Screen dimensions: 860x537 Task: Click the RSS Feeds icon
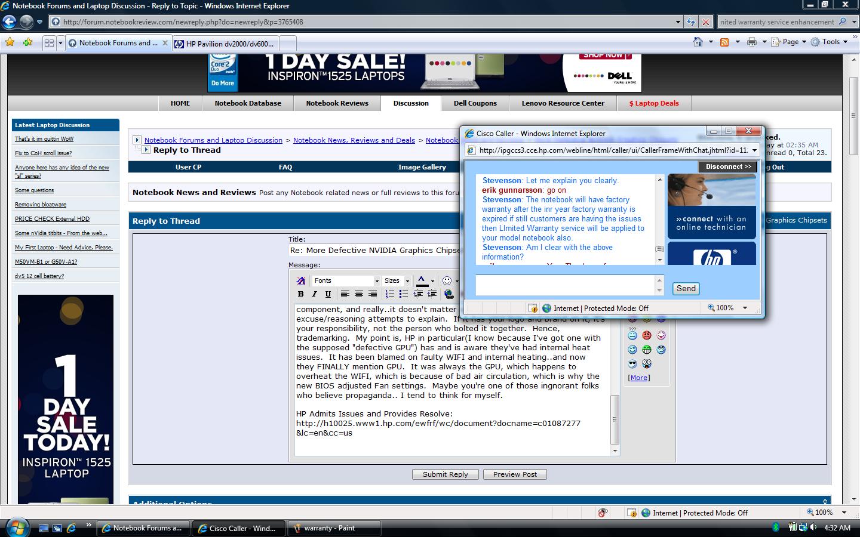click(x=724, y=42)
